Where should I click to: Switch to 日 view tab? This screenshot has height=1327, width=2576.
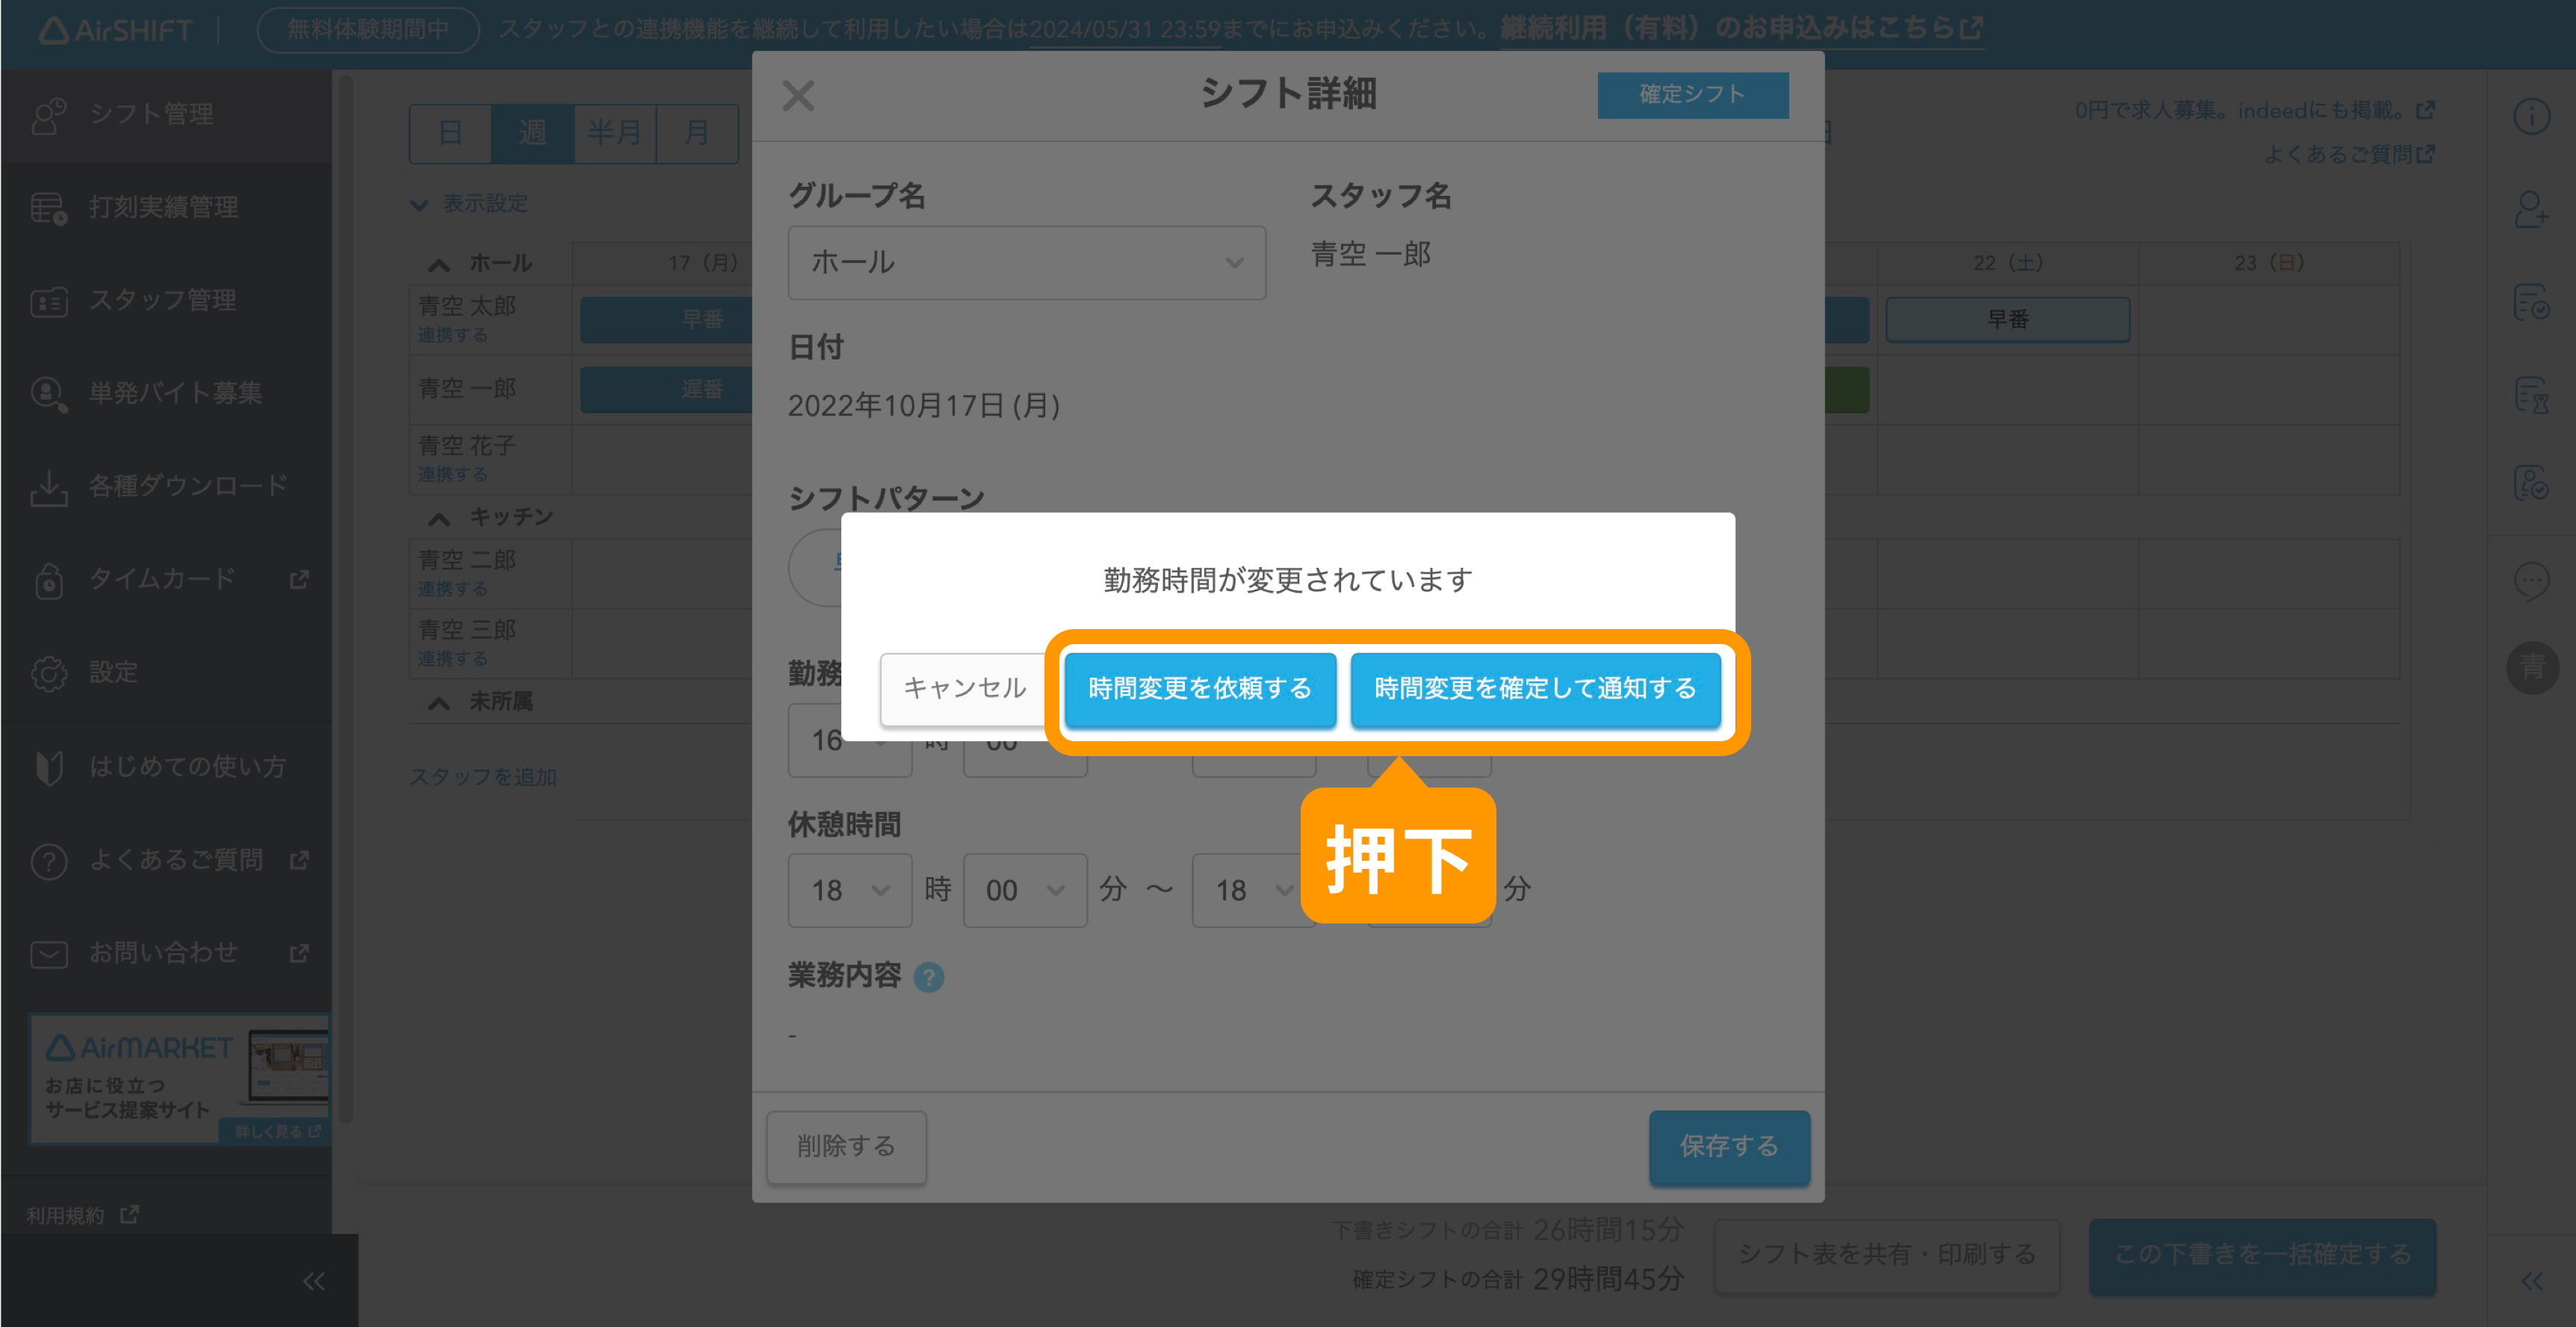[x=450, y=133]
